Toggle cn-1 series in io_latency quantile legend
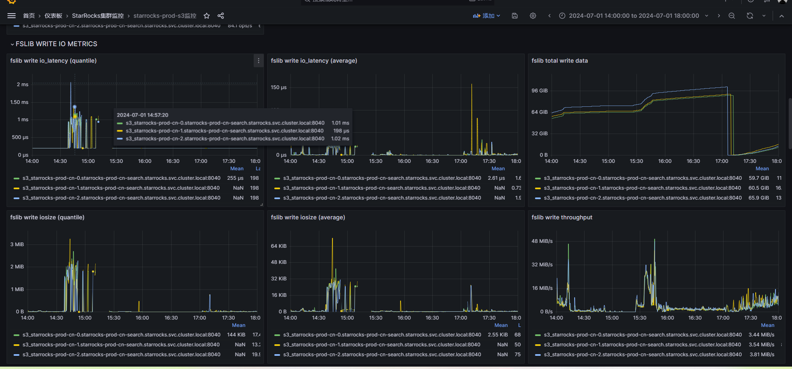The image size is (792, 369). coord(121,188)
